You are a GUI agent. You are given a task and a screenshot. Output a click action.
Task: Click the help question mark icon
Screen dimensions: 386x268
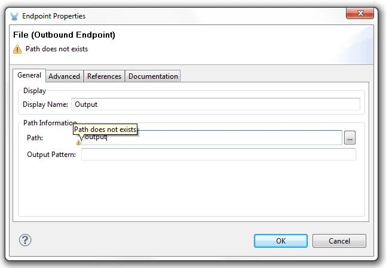pyautogui.click(x=25, y=240)
